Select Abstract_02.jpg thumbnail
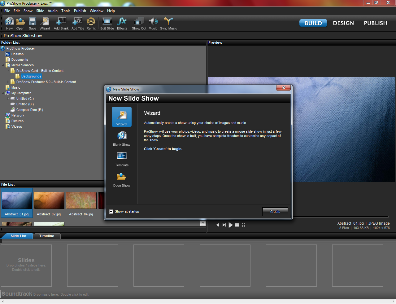 49,203
